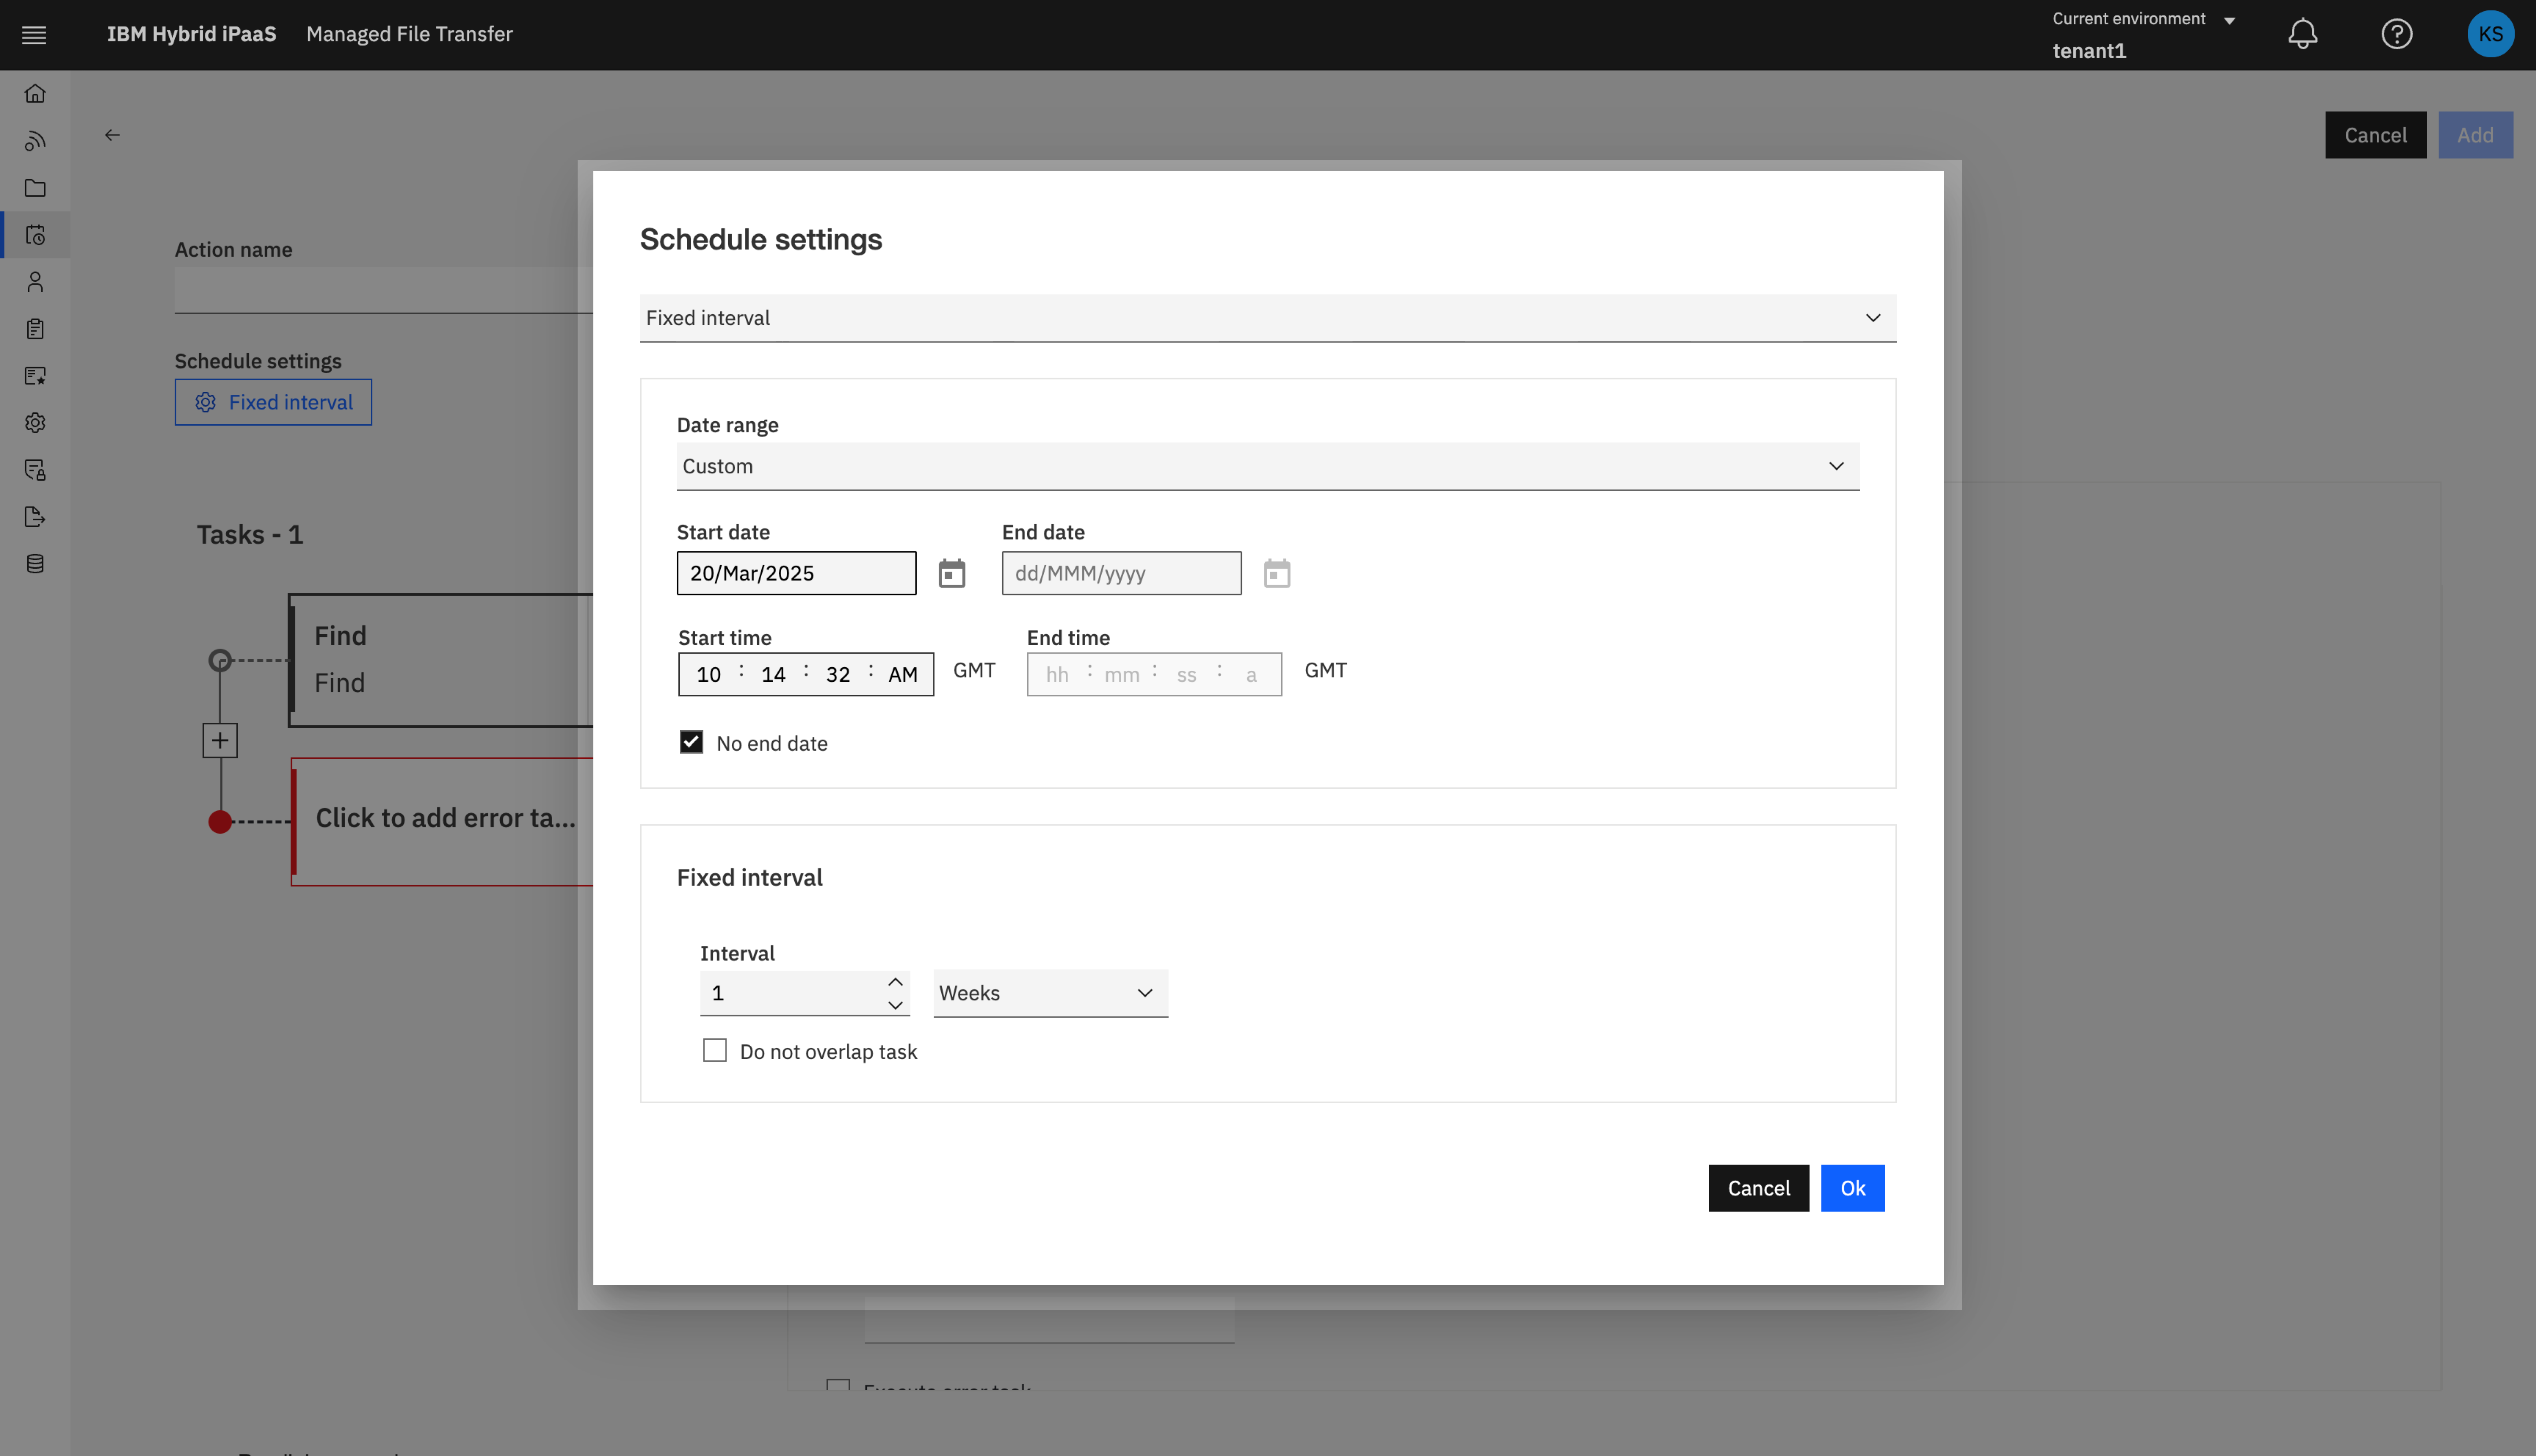Increase the Interval value with up arrow

(895, 982)
